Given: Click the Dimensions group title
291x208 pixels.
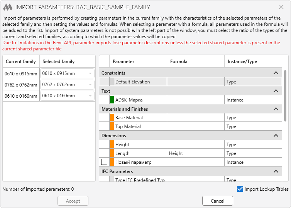Looking at the screenshot, I should [113, 135].
